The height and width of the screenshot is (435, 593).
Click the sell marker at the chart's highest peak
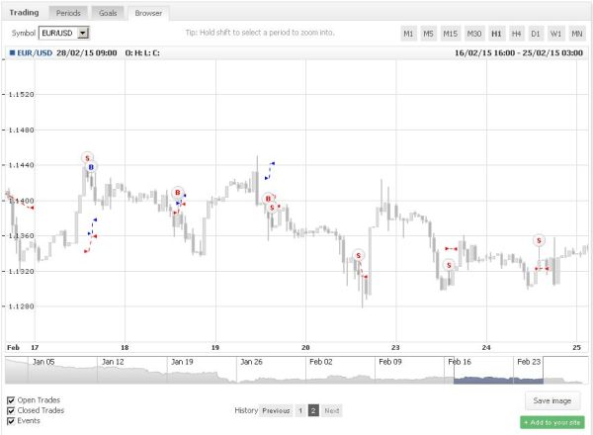coord(87,158)
